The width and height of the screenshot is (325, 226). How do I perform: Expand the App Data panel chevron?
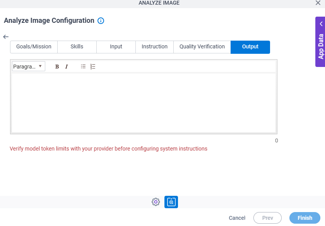321,24
